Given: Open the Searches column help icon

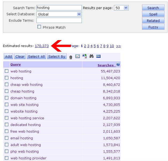Looking at the screenshot, I should pyautogui.click(x=118, y=64).
